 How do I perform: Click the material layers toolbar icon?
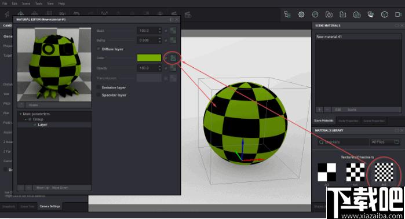point(371,14)
